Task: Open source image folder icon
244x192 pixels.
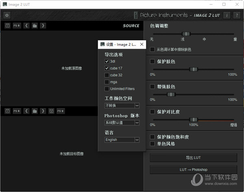Action: pyautogui.click(x=35, y=26)
